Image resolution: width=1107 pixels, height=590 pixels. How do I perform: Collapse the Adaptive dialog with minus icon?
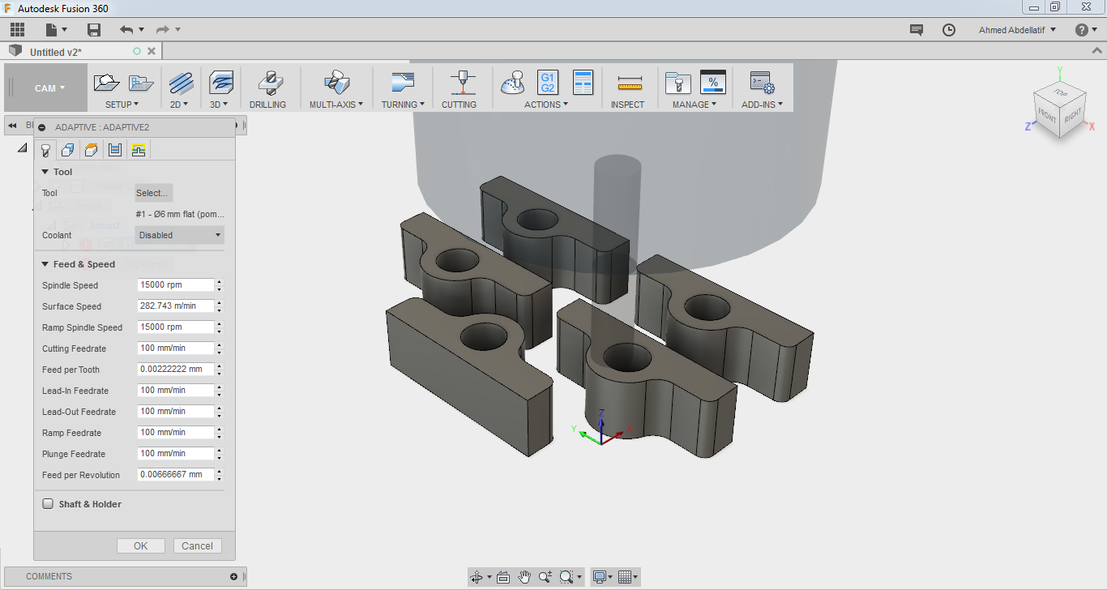[41, 127]
